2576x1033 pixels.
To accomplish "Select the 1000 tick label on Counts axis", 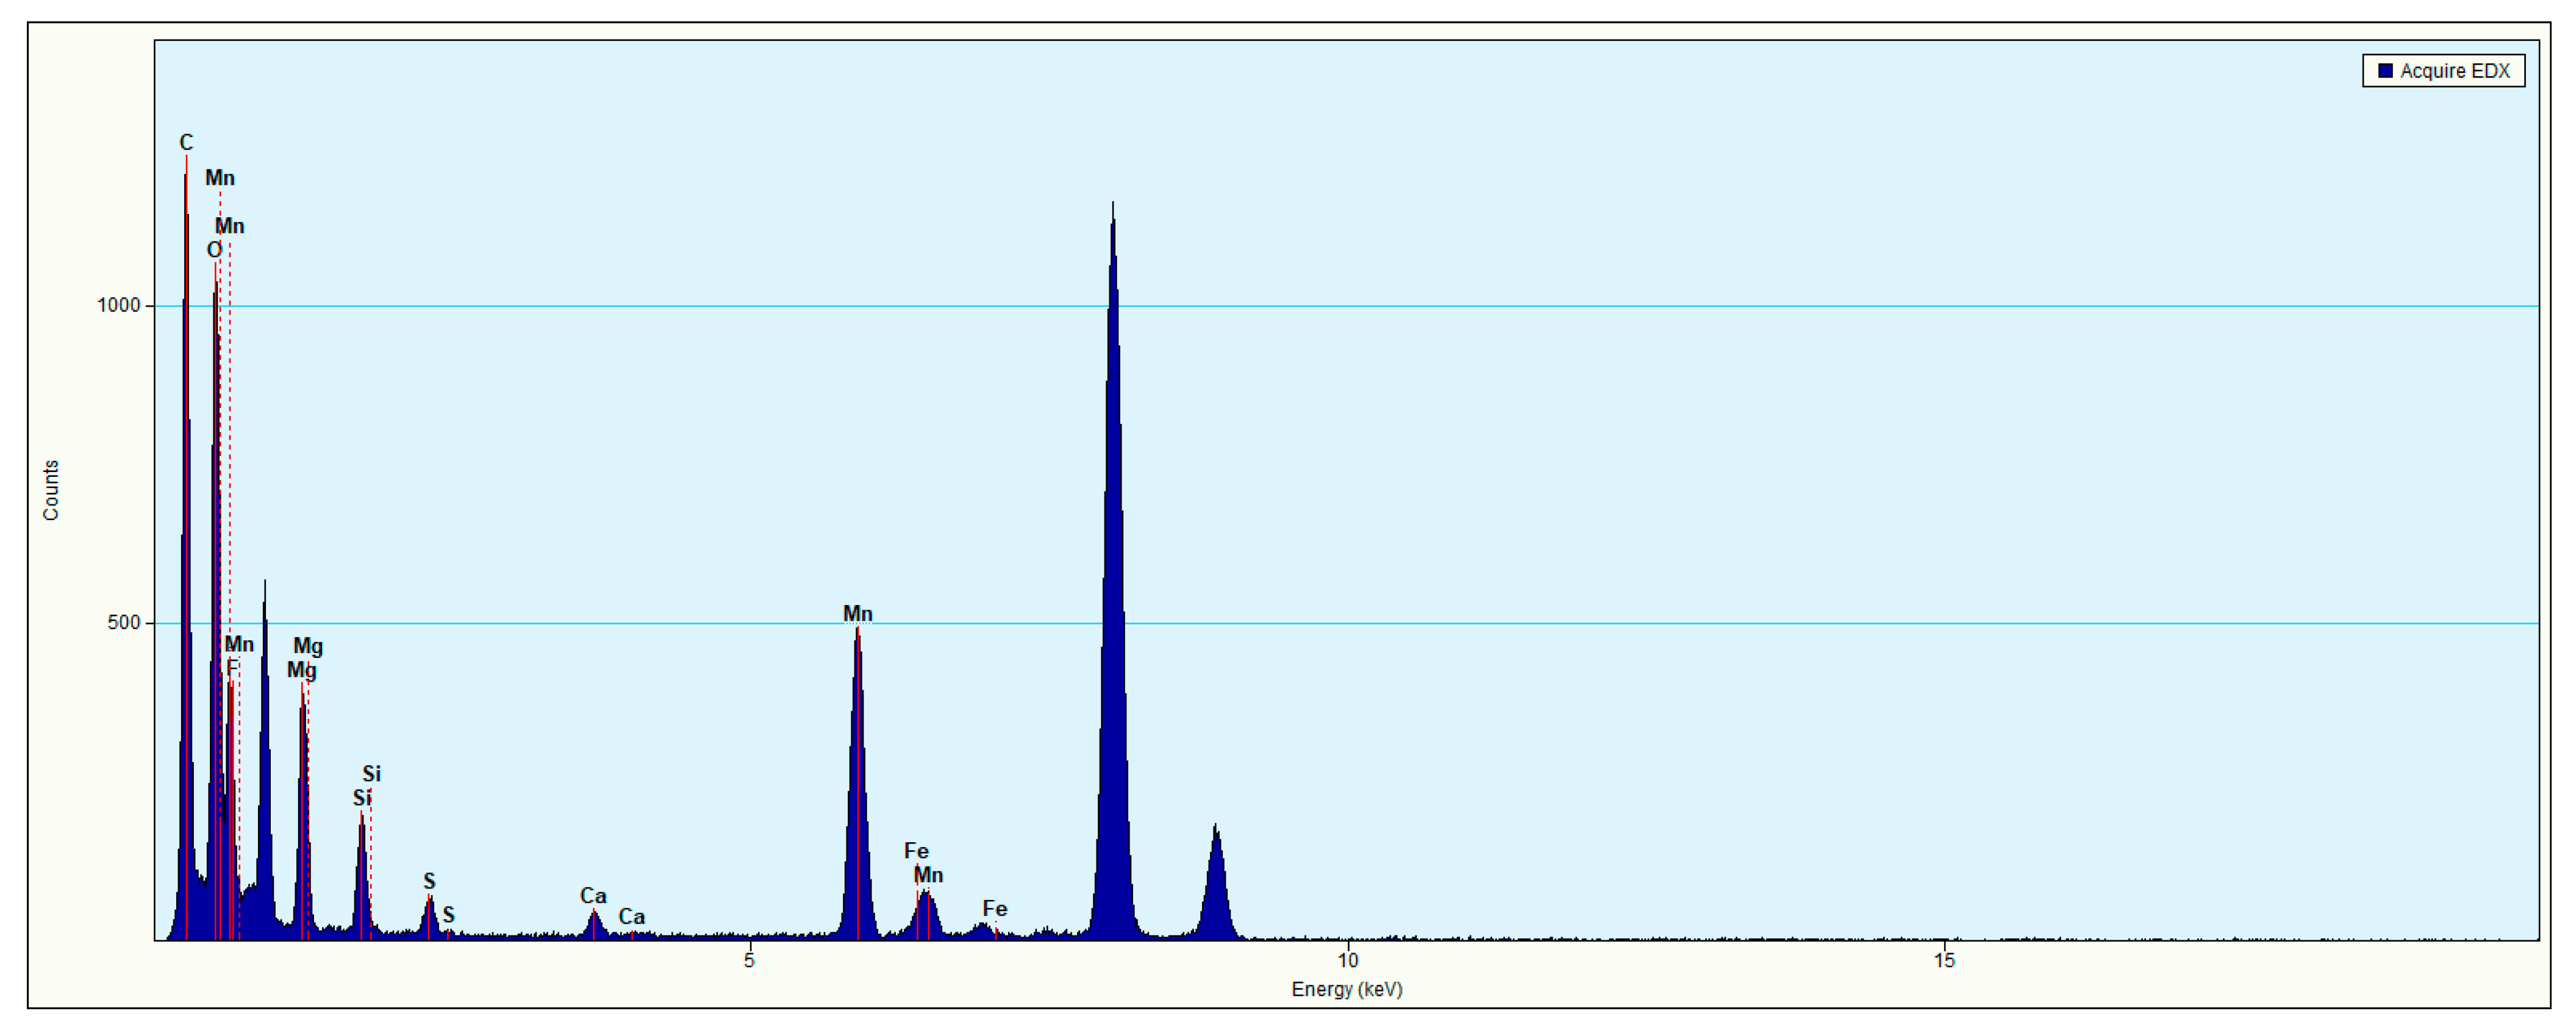I will pos(118,305).
